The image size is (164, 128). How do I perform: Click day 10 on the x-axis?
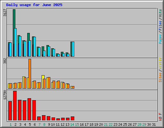click(x=53, y=124)
